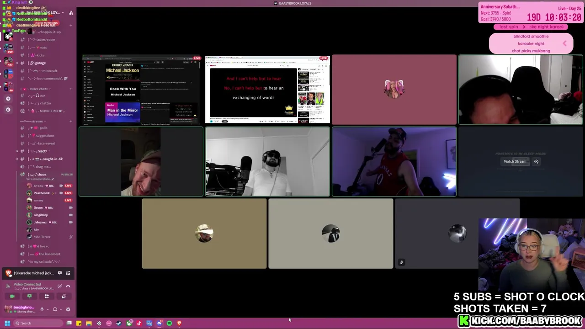Expand headphone output options chevron
585x329 pixels.
pyautogui.click(x=60, y=309)
